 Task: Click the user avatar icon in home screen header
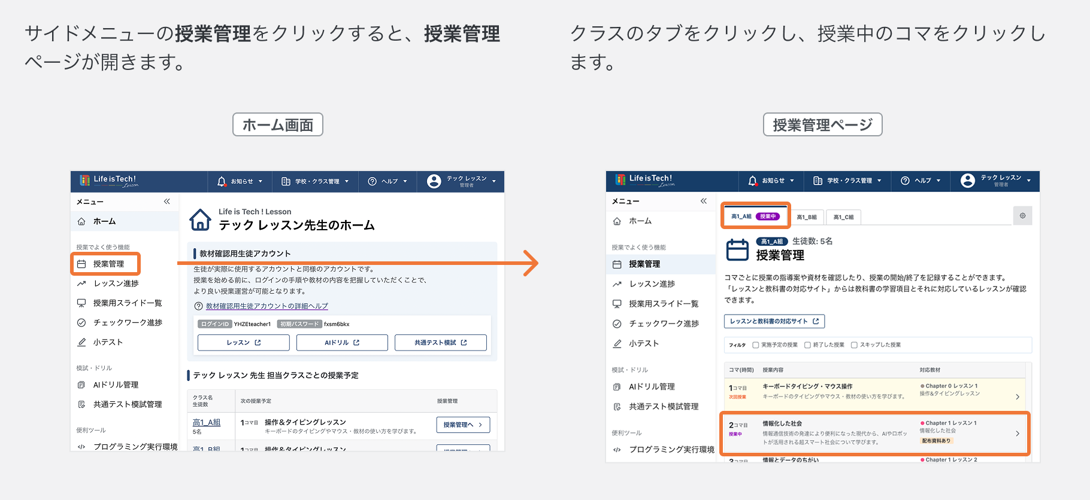434,181
